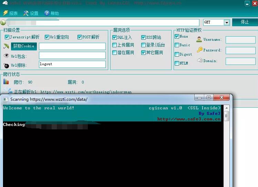Click the Password input field
The image size is (258, 187).
pos(240,50)
